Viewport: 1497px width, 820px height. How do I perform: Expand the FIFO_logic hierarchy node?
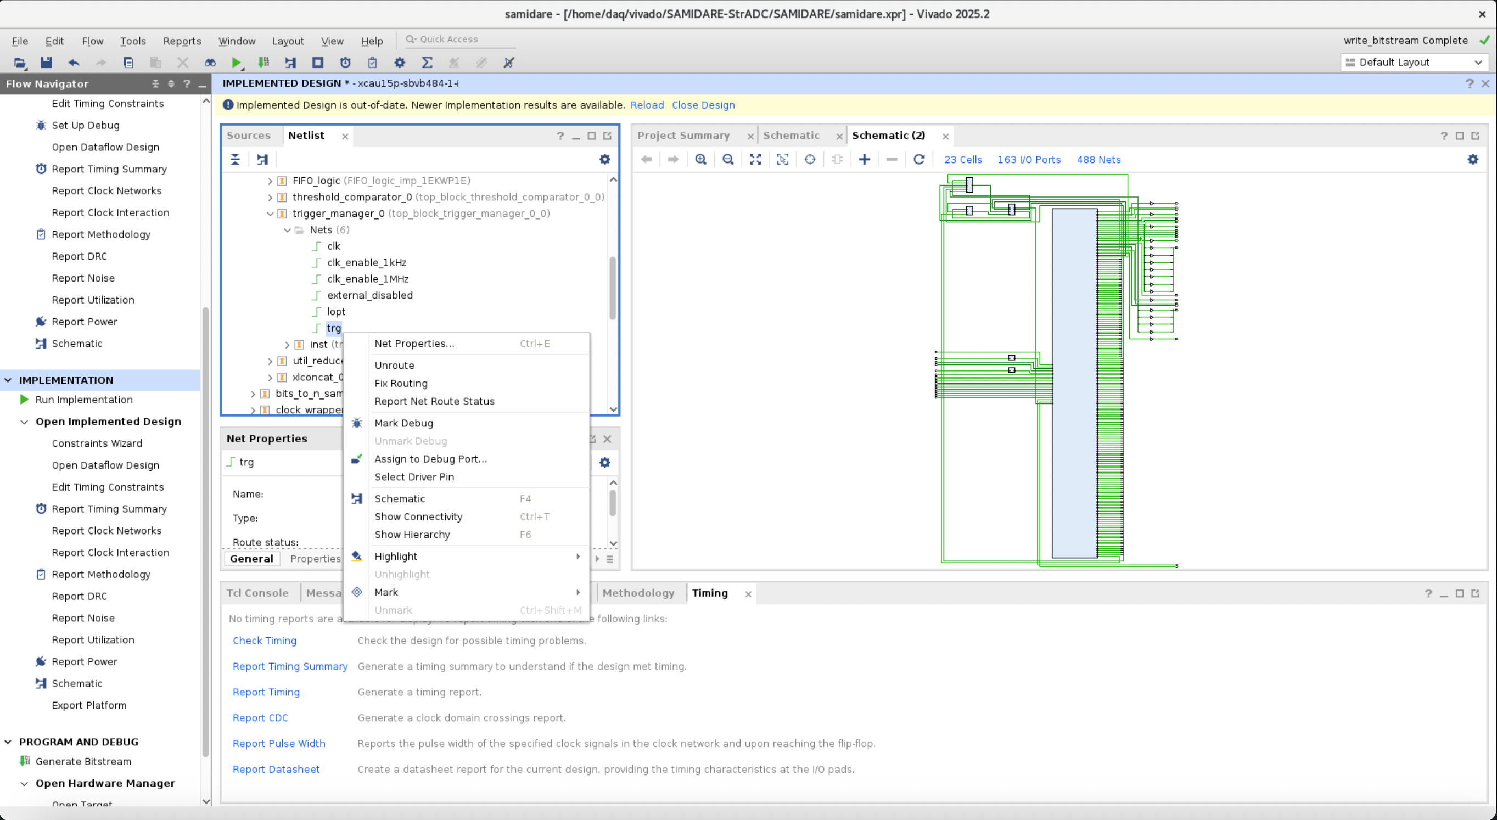[x=270, y=181]
